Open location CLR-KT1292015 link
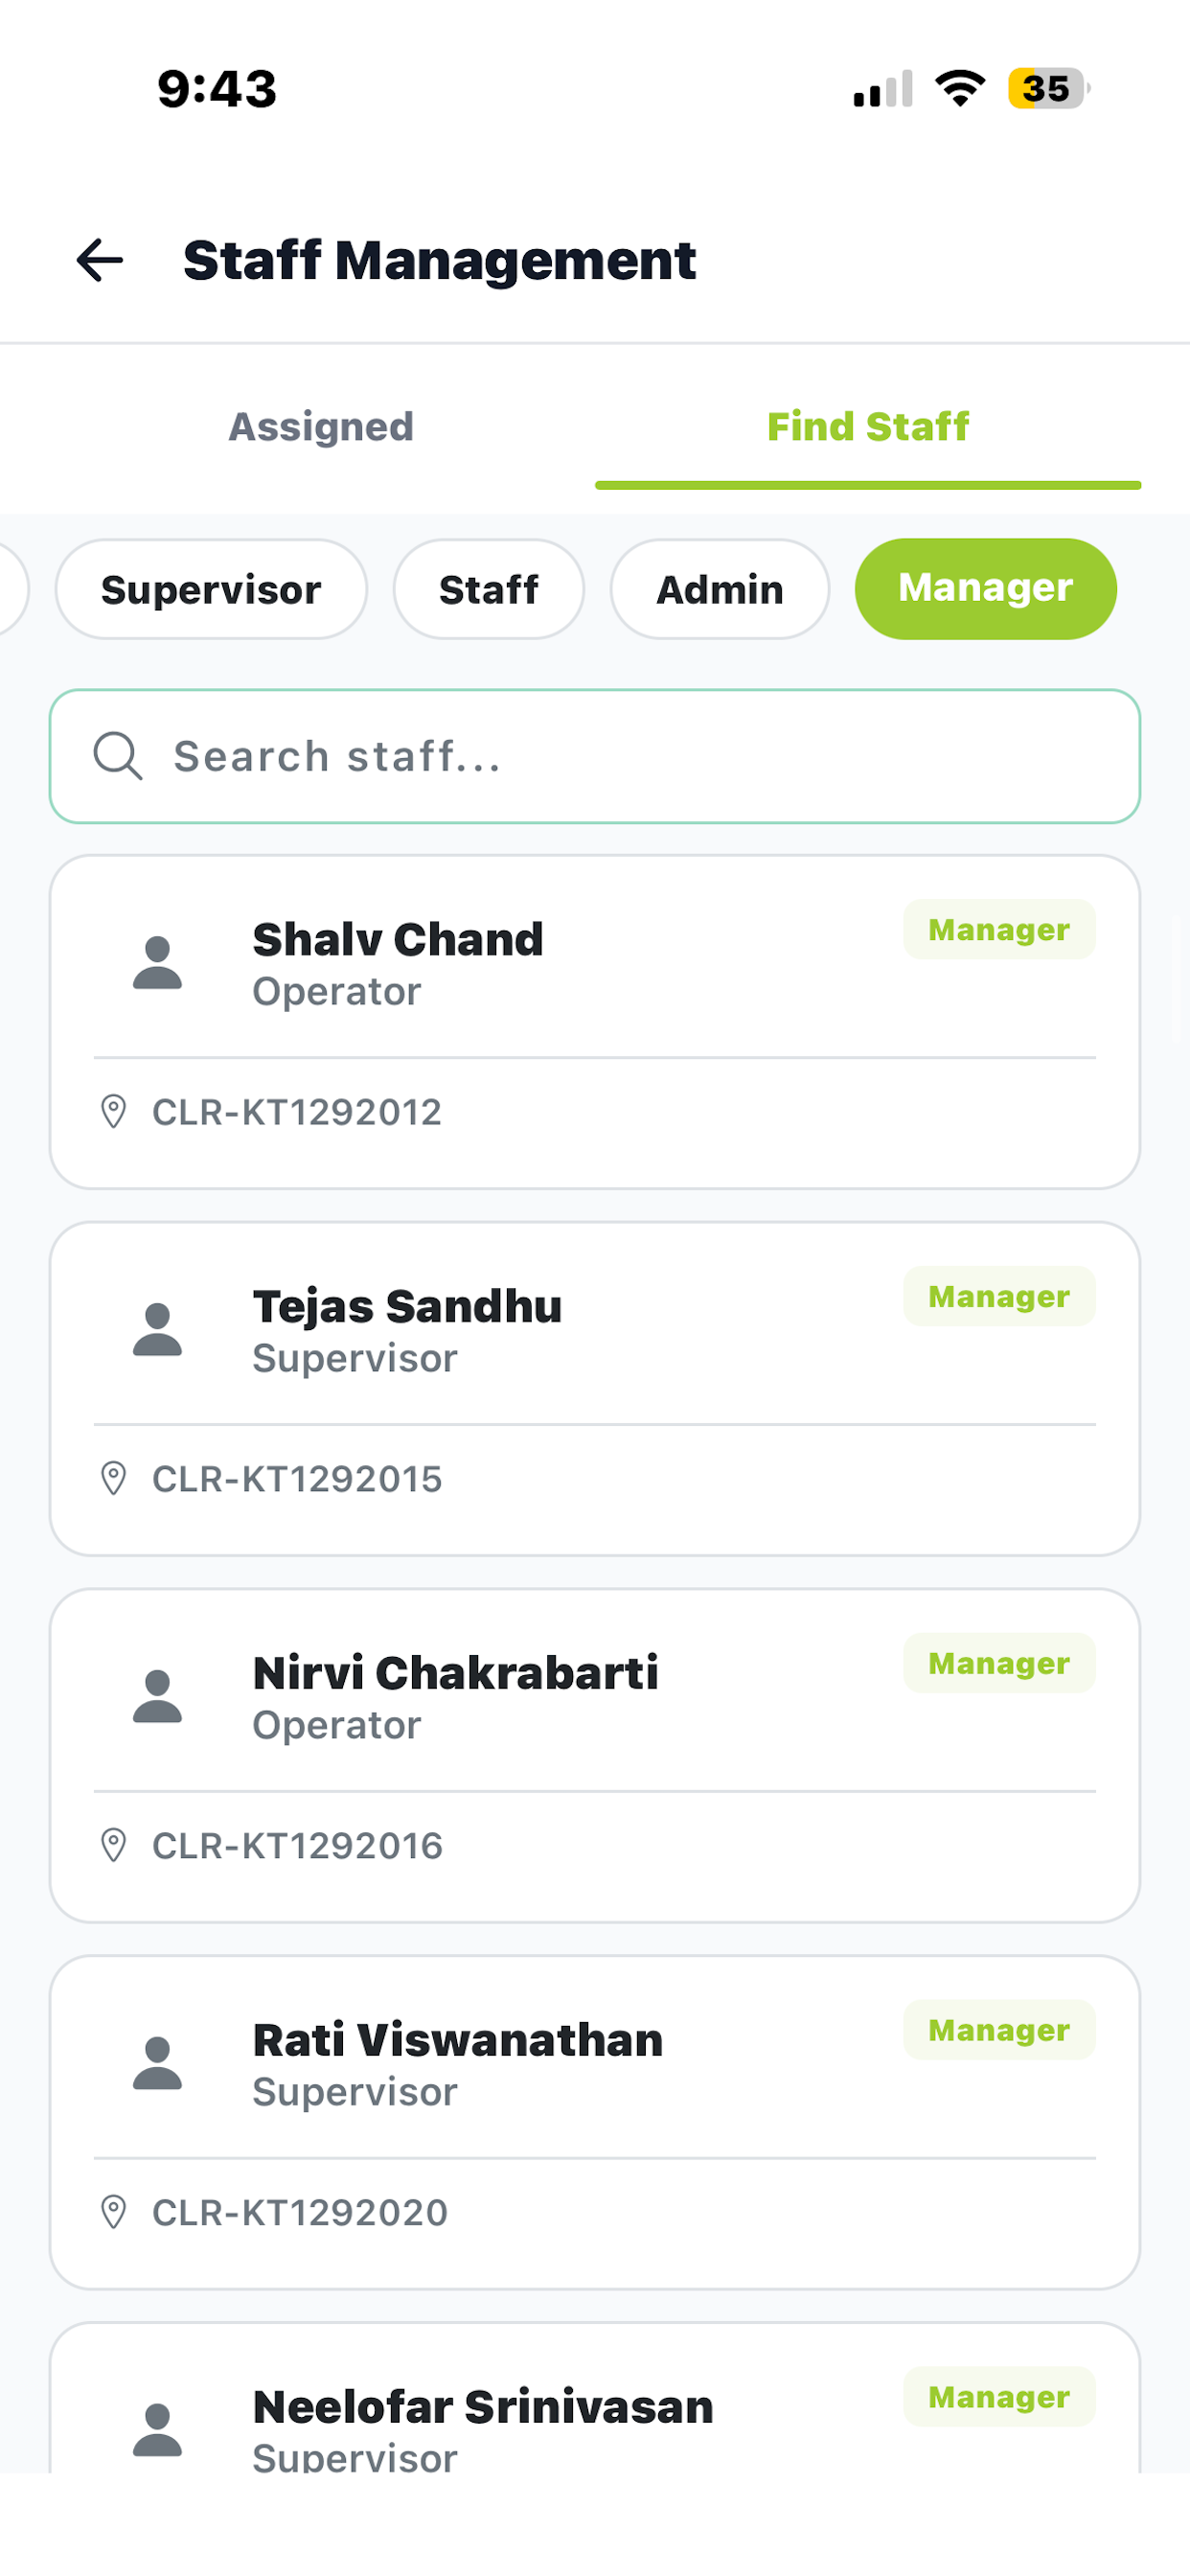Image resolution: width=1190 pixels, height=2576 pixels. pyautogui.click(x=297, y=1479)
